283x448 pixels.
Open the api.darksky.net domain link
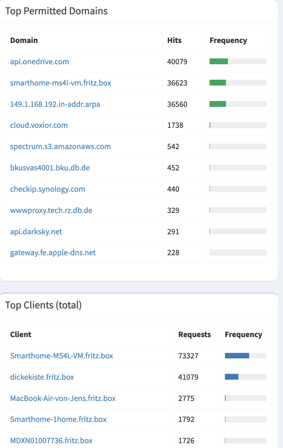(x=36, y=232)
